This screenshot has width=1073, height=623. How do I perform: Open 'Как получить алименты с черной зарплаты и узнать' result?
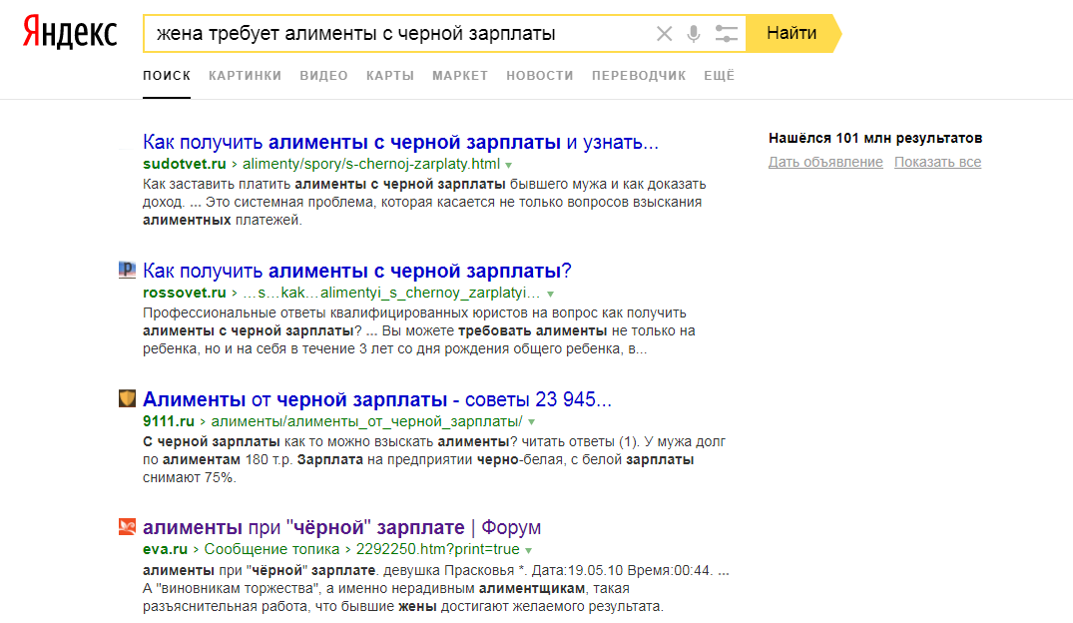coord(400,142)
